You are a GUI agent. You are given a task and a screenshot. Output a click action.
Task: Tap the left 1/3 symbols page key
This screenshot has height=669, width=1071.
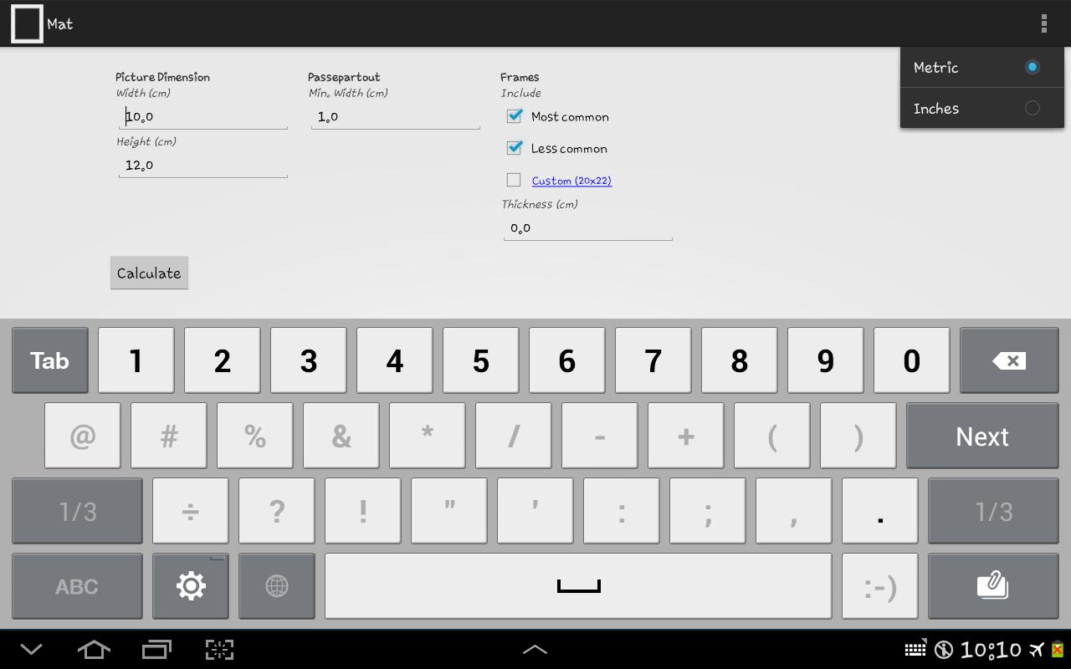point(77,511)
